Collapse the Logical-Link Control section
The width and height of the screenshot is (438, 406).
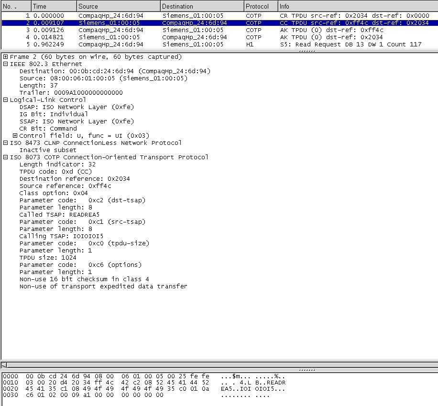pyautogui.click(x=5, y=100)
